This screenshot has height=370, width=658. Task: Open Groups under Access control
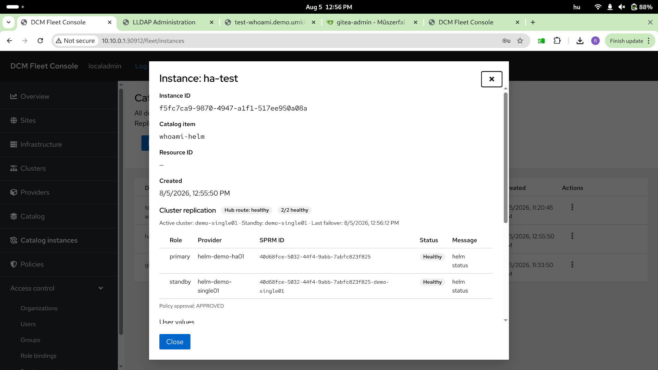(31, 340)
